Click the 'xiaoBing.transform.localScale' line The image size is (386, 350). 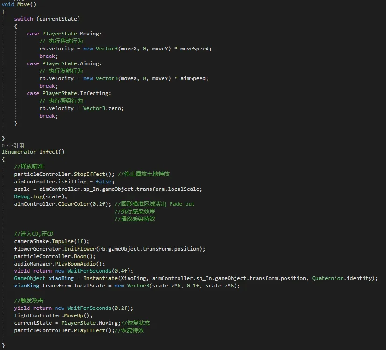click(127, 286)
